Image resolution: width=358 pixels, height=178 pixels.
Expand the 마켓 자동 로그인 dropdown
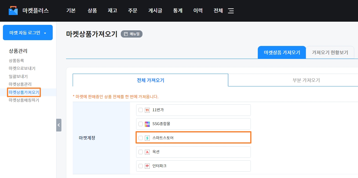pos(28,33)
